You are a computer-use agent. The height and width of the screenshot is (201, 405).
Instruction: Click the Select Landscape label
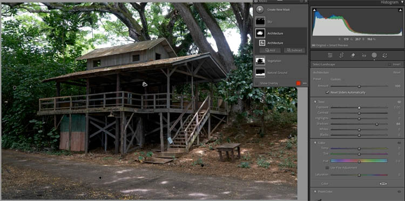[323, 64]
